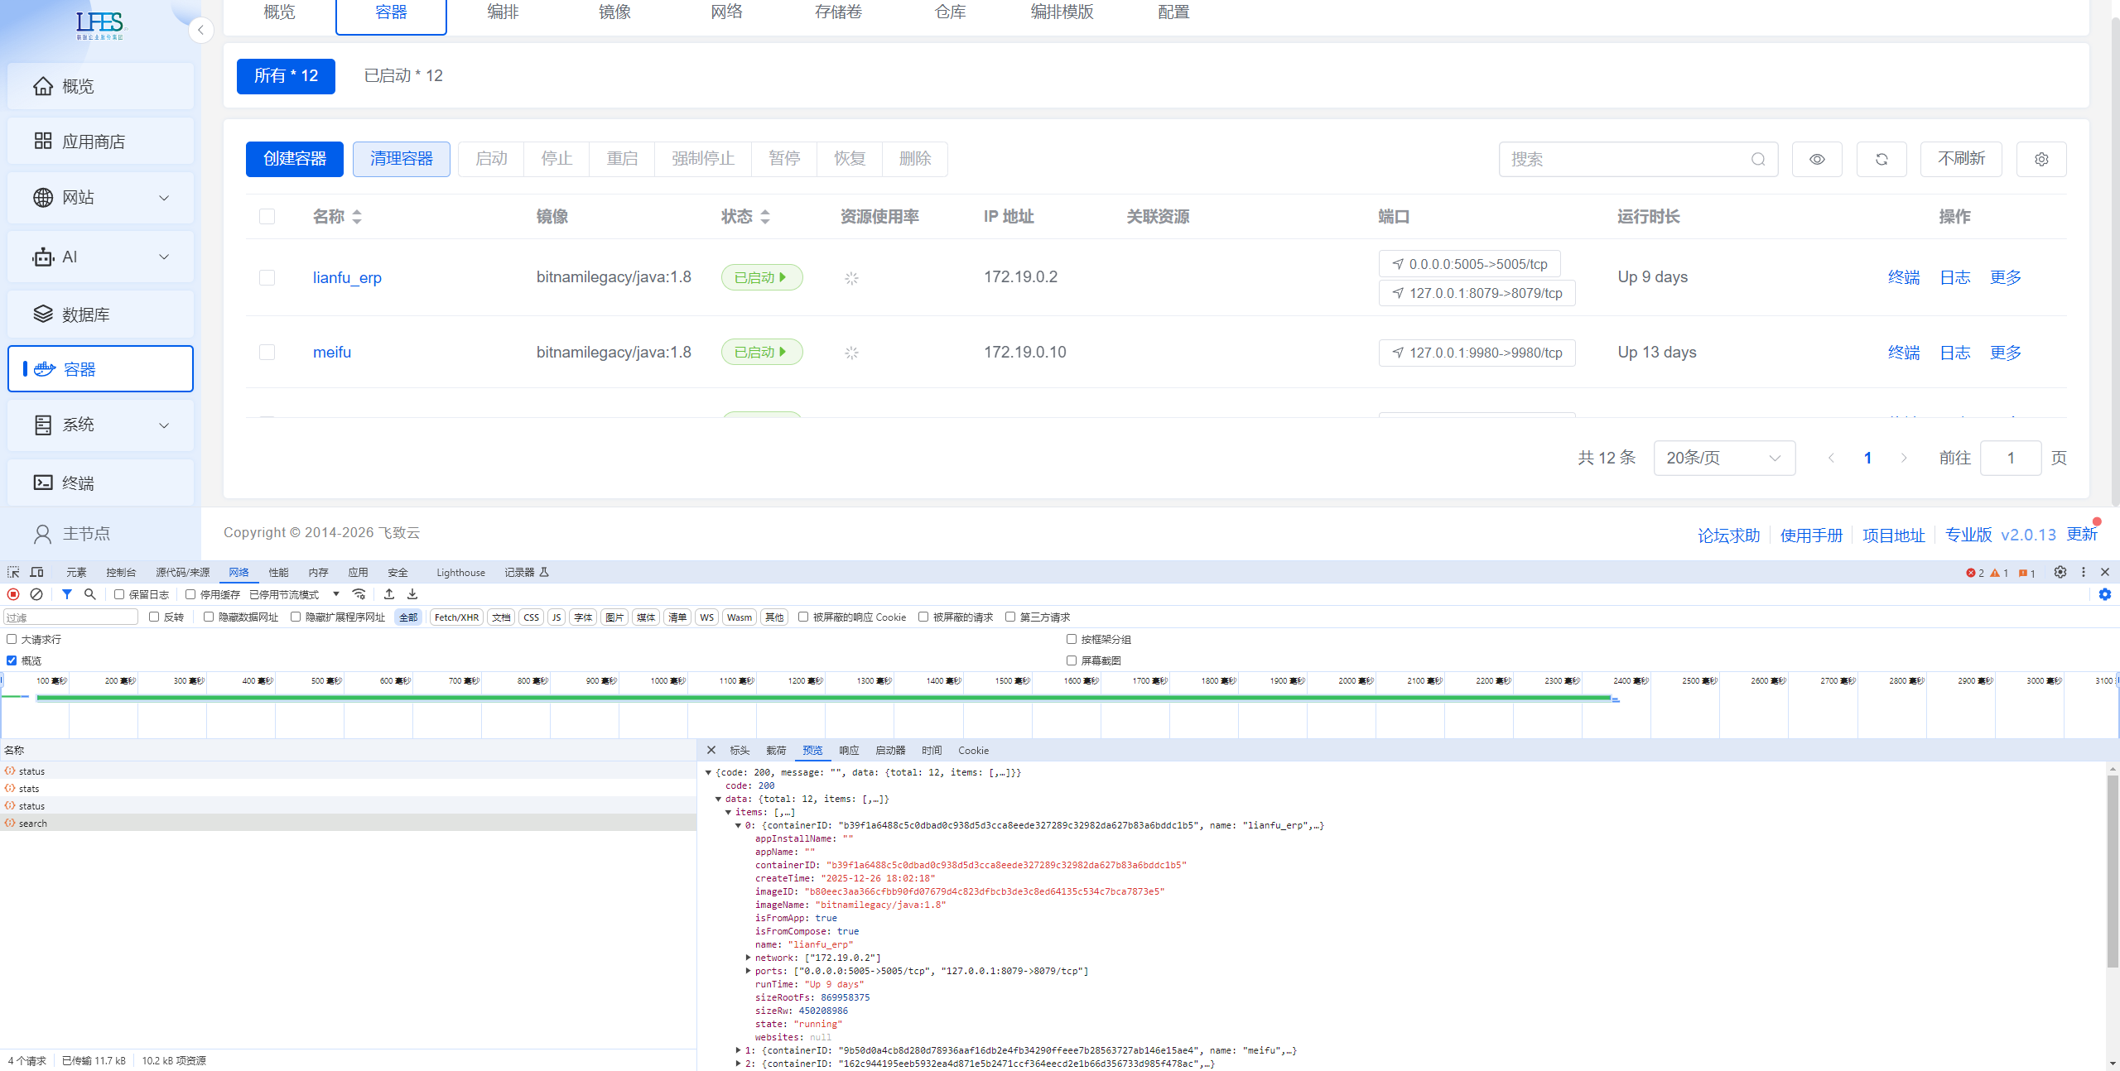Collapse the sidebar with arrow icon
Viewport: 2120px width, 1071px height.
(200, 31)
